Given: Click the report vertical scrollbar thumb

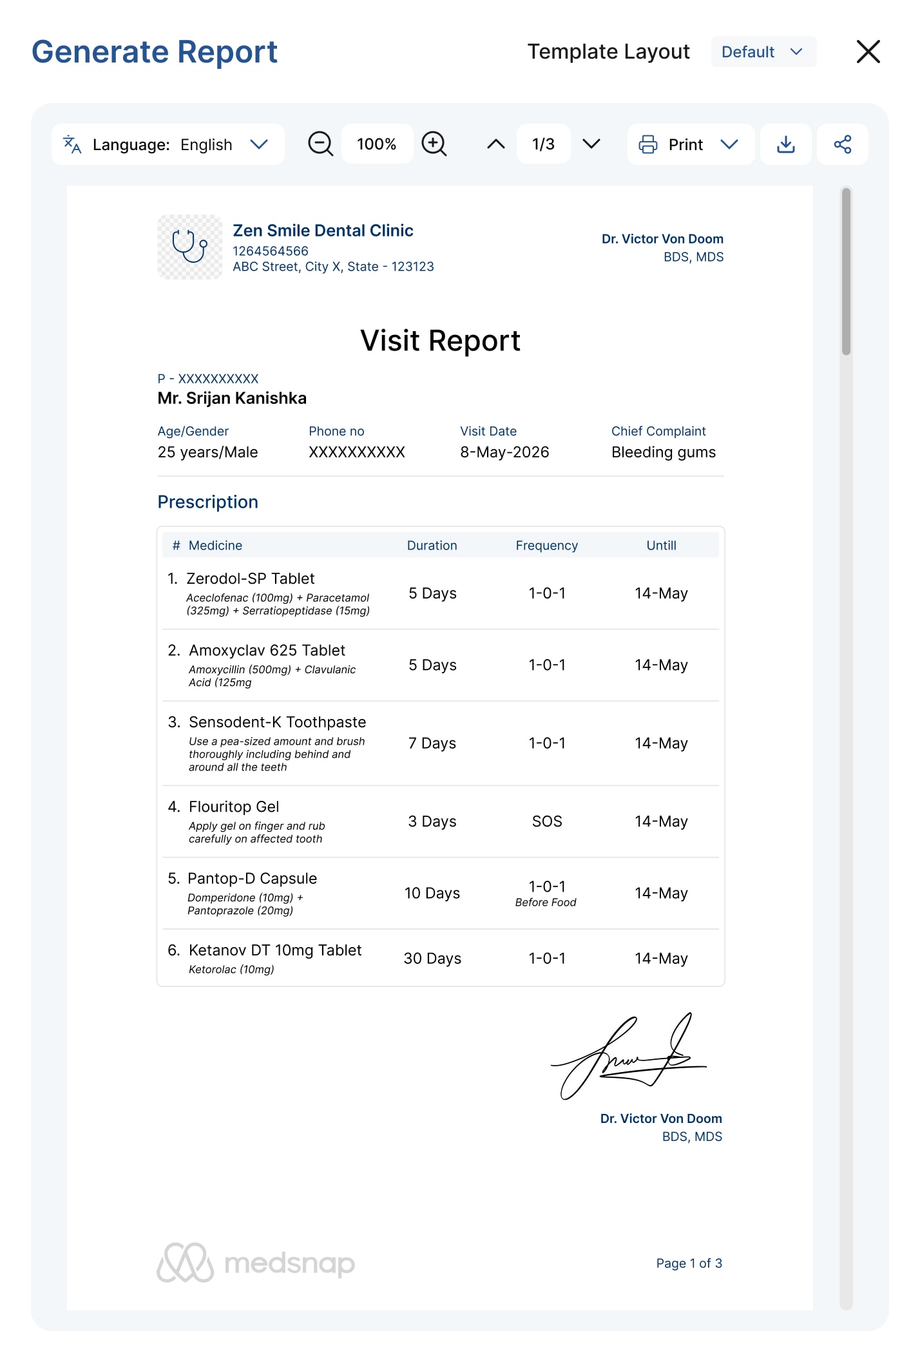Looking at the screenshot, I should (x=846, y=271).
